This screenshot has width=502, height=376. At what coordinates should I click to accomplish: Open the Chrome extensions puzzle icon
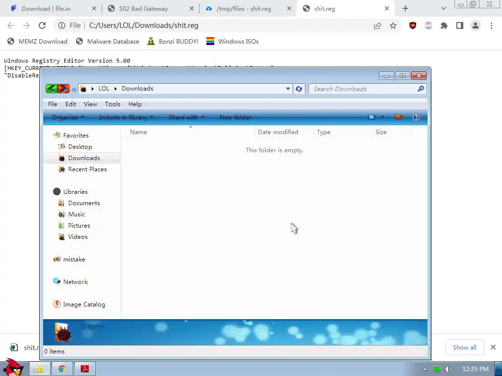click(x=444, y=25)
